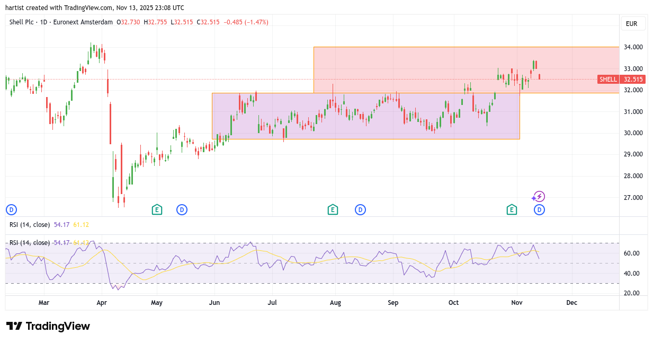The image size is (653, 342).
Task: Open the EUR currency selector
Action: coord(631,23)
